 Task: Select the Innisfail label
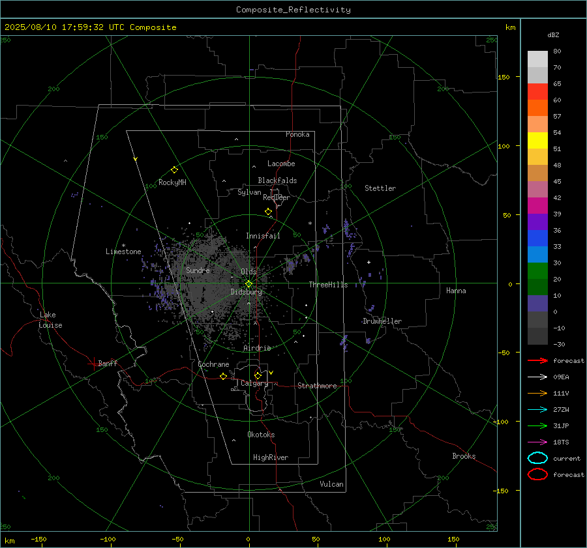coord(263,236)
